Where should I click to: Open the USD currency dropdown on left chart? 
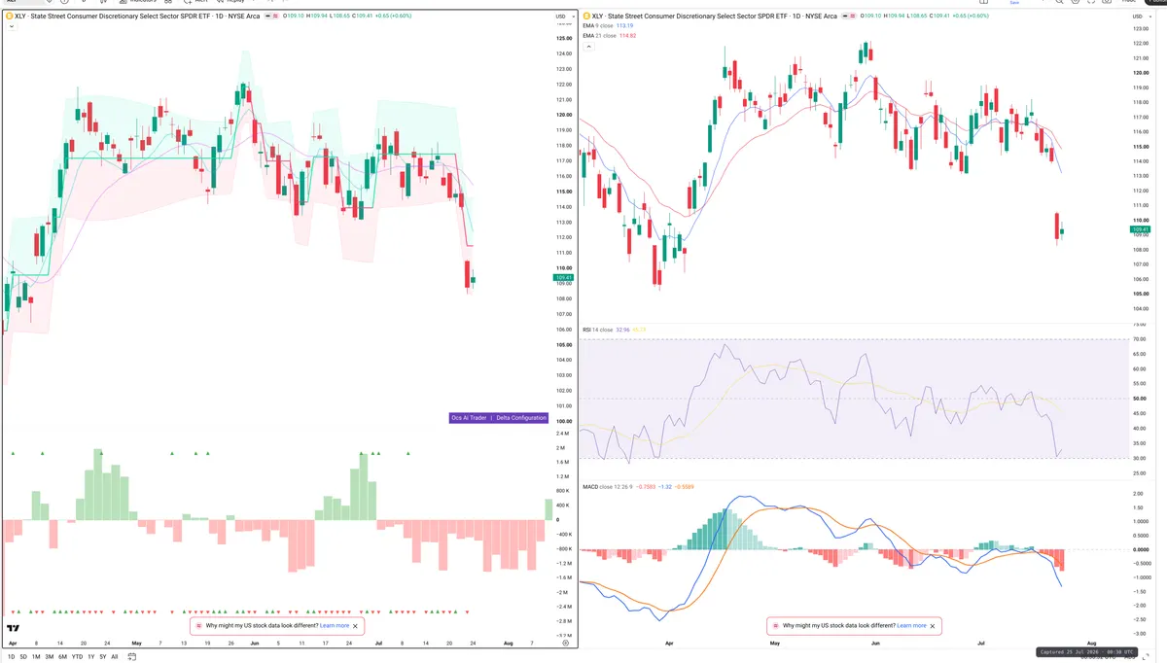coord(562,17)
